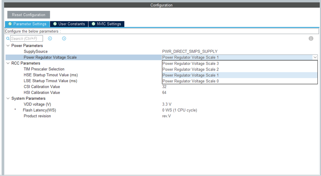Choose Power Regulator Voltage Scale 2
The width and height of the screenshot is (321, 176).
[240, 70]
